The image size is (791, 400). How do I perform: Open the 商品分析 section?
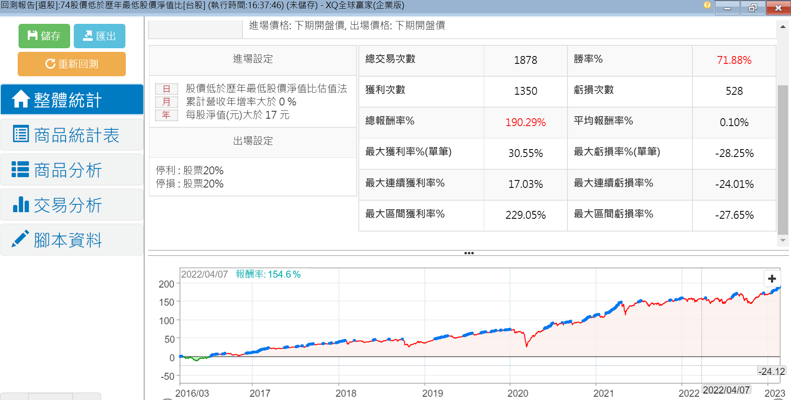tap(72, 170)
